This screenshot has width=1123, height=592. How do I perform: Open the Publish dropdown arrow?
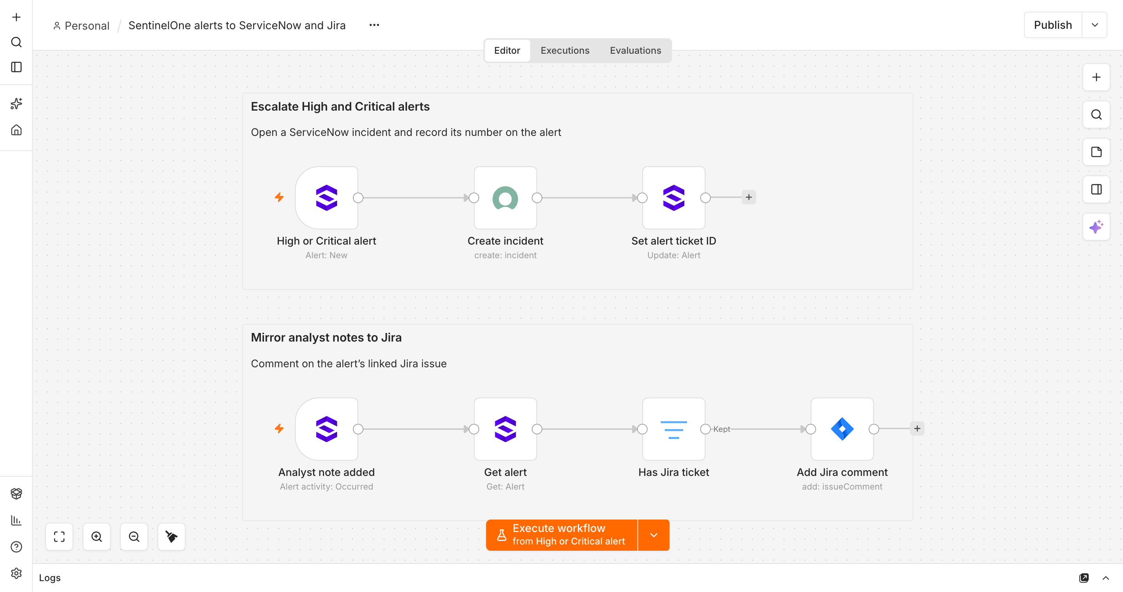tap(1094, 25)
